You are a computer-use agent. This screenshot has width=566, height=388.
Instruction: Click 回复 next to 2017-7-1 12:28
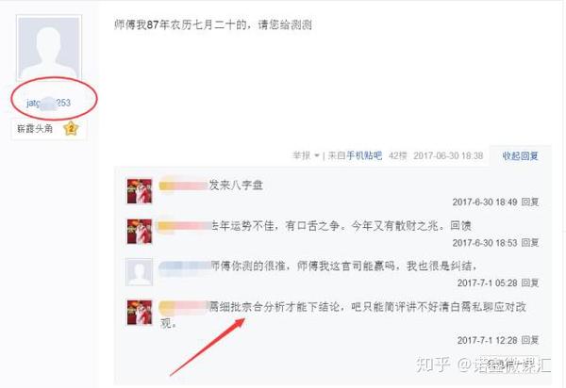(530, 340)
